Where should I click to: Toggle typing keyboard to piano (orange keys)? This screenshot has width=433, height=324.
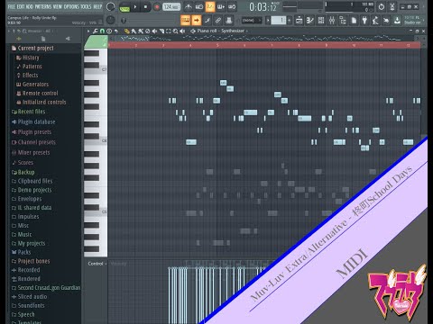click(185, 20)
